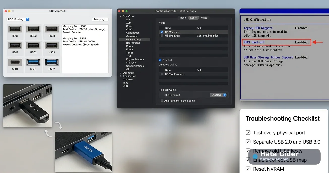The image size is (329, 173).
Task: Toggle the Reset NVRAM checkbox
Action: pyautogui.click(x=248, y=169)
